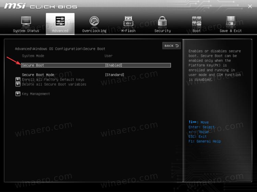Screen dimensions: 257x192
Task: Switch to the Save & Exit tab label
Action: click(231, 31)
